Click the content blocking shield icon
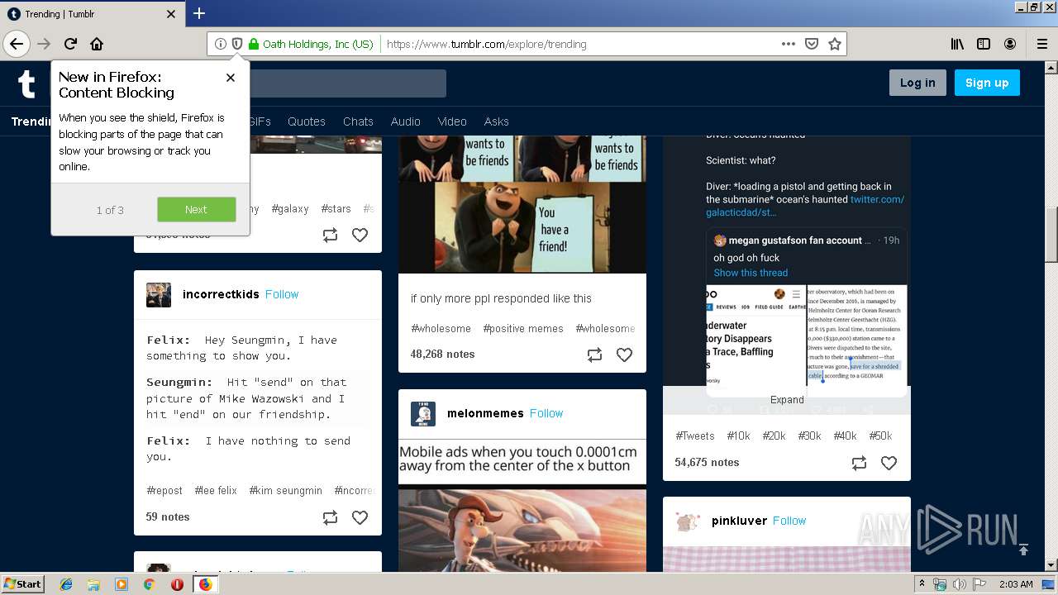 237,44
